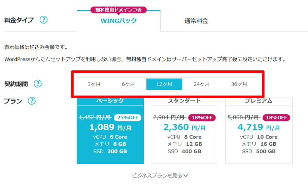Click the 4,719 円/月 price
This screenshot has width=308, height=190.
tap(259, 127)
